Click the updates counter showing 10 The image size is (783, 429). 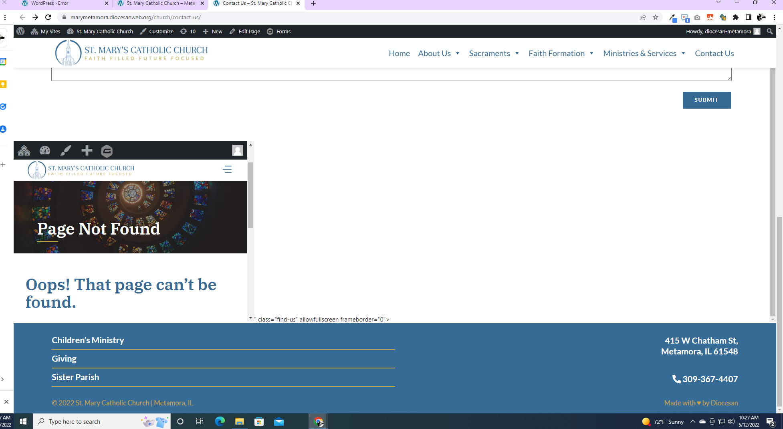pos(188,31)
